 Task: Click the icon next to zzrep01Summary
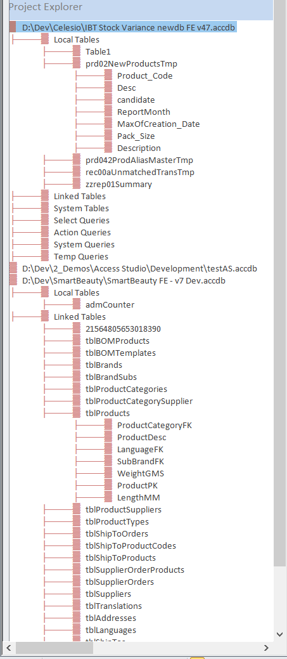click(77, 185)
